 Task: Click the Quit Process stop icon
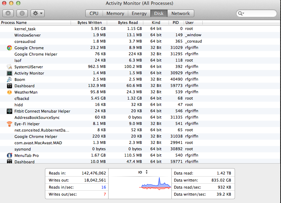pos(8,13)
